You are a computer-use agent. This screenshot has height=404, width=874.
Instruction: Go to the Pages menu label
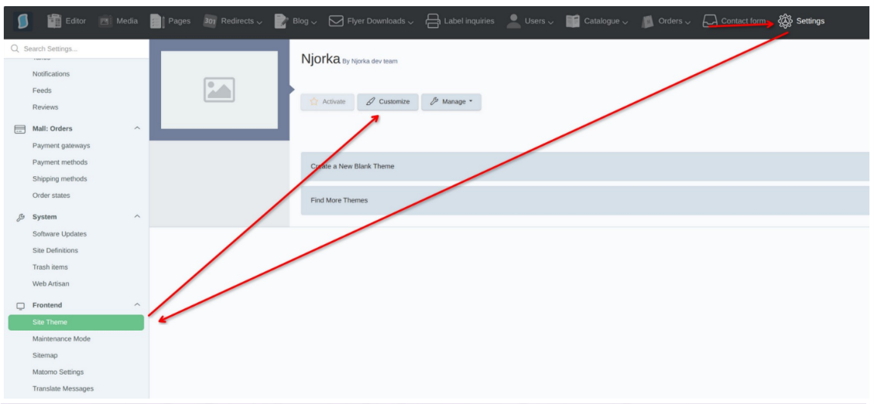click(x=179, y=21)
